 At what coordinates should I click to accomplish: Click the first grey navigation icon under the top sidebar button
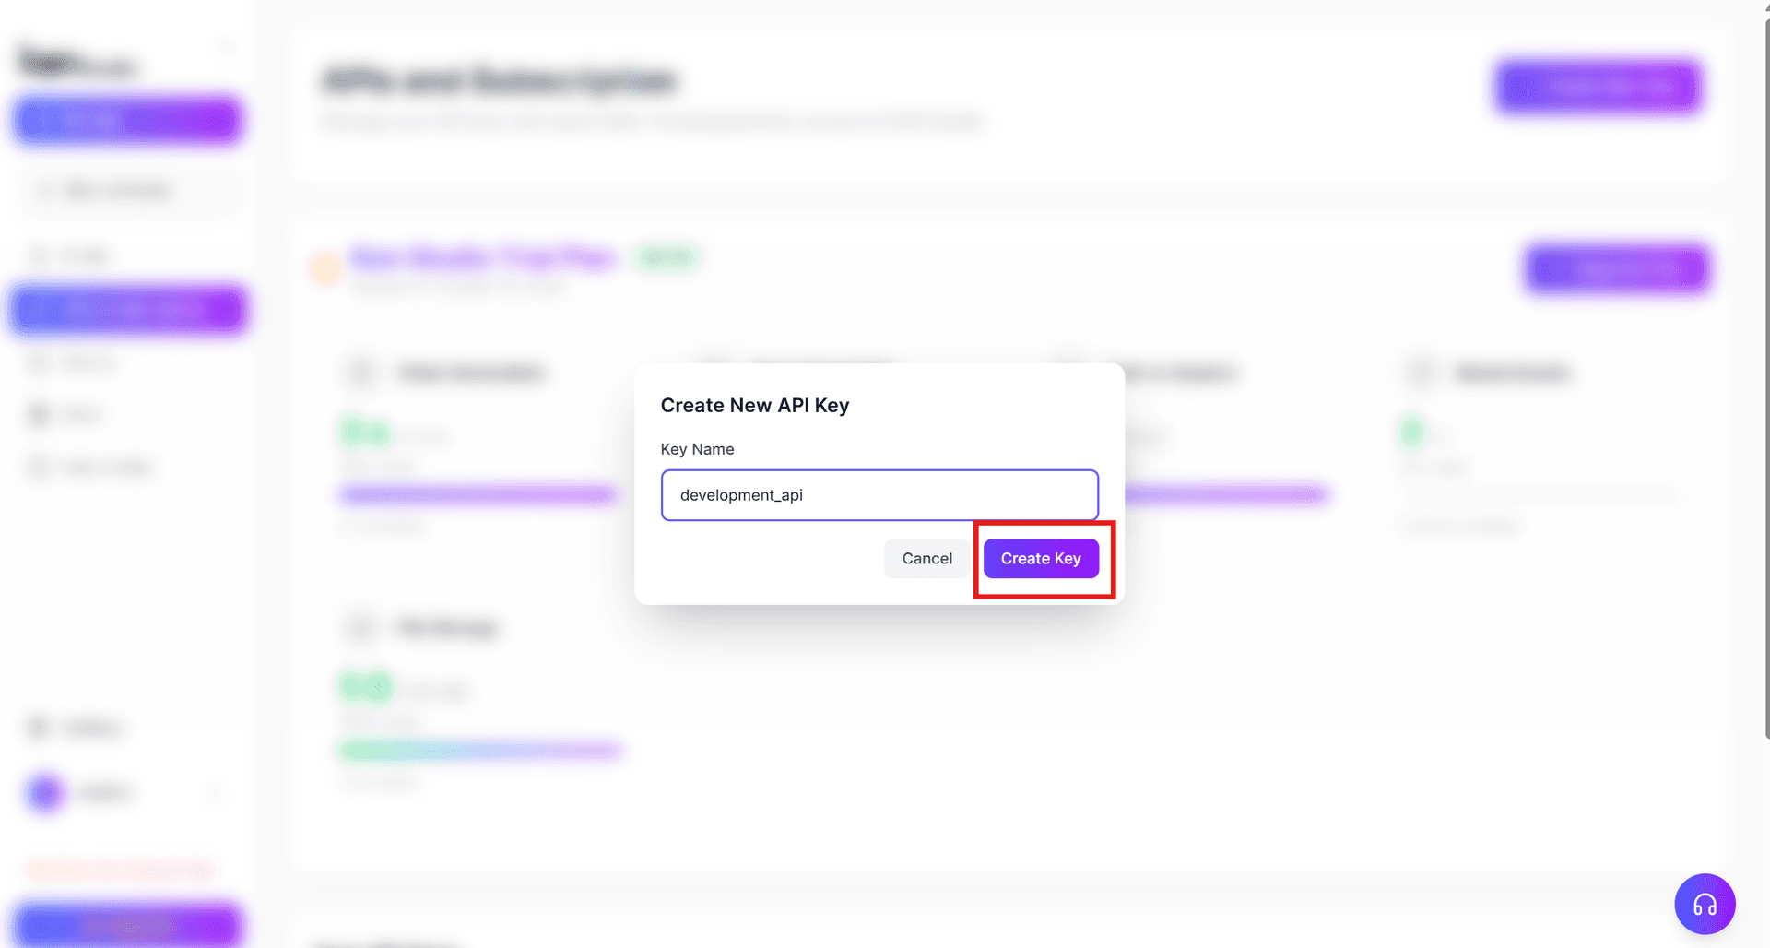click(x=41, y=189)
